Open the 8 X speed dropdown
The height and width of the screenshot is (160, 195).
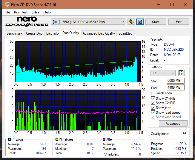tap(163, 73)
